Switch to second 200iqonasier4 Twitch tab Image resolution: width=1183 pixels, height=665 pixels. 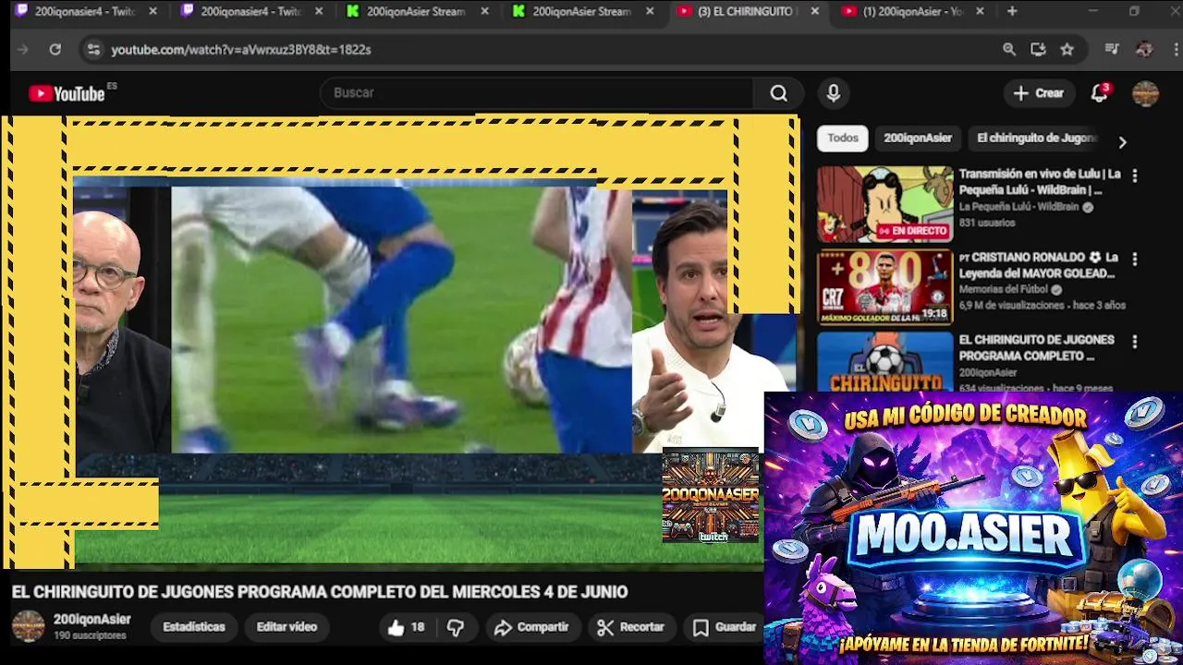251,11
